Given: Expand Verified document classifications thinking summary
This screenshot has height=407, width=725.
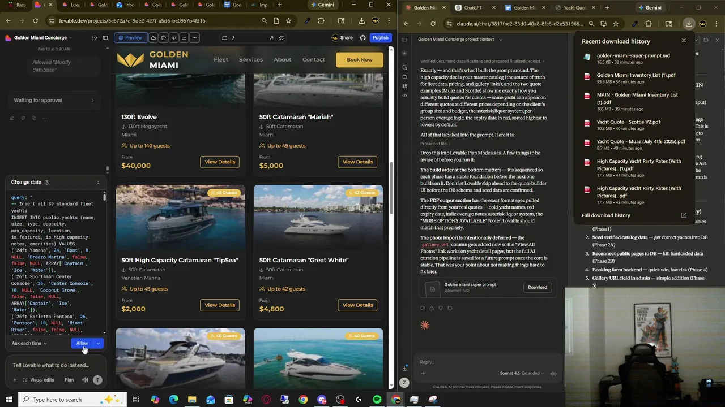Looking at the screenshot, I should click(482, 61).
